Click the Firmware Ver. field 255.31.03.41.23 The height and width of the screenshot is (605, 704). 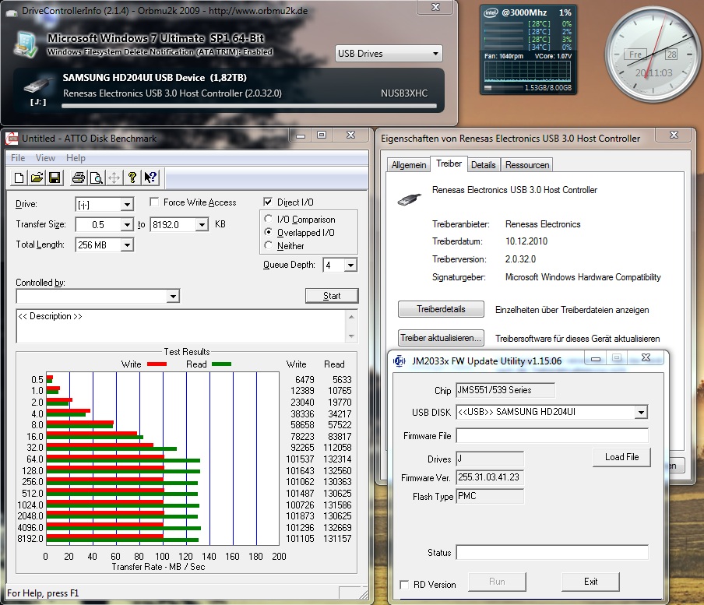tap(490, 477)
